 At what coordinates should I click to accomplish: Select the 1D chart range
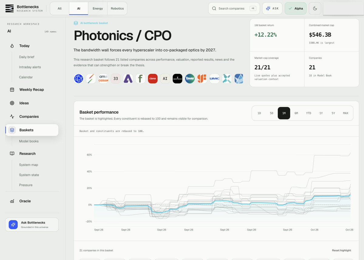click(259, 113)
